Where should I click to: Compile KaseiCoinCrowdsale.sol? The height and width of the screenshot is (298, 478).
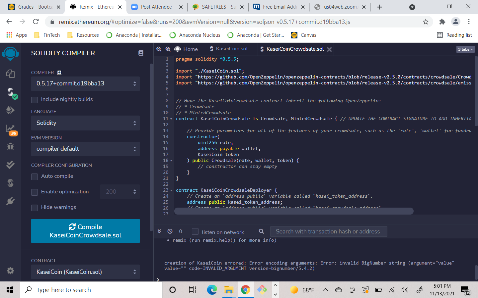pyautogui.click(x=85, y=231)
